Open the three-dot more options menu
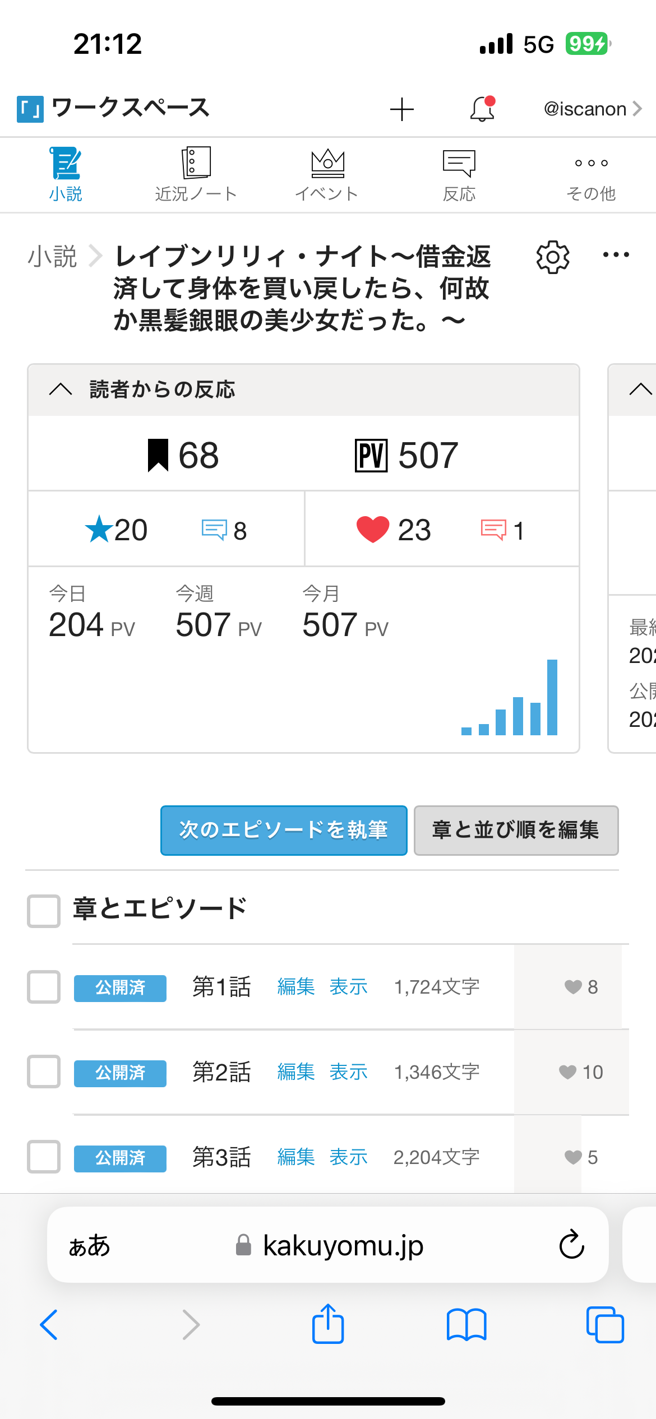656x1419 pixels. click(616, 255)
